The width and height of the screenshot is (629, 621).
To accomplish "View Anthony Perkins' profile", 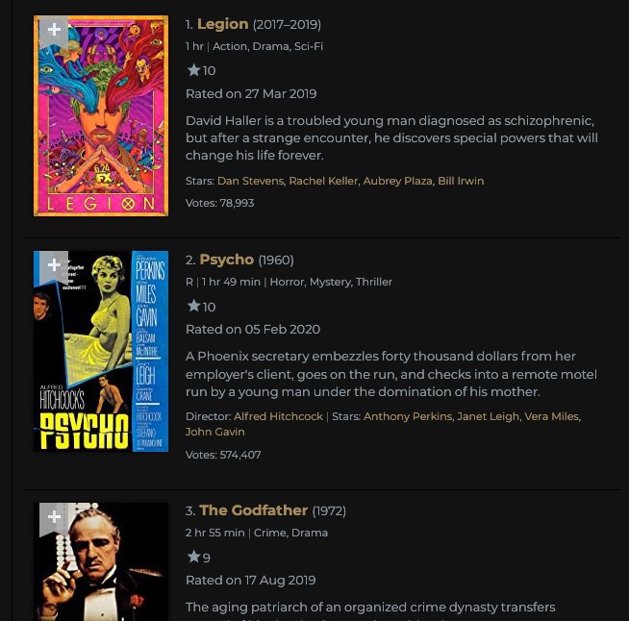I will click(x=408, y=416).
